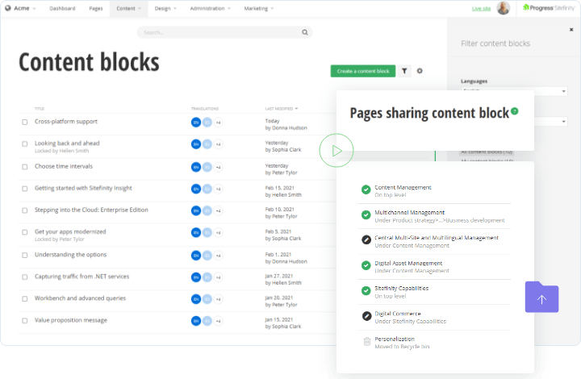Image resolution: width=581 pixels, height=379 pixels.
Task: Follow the Live site link
Action: (x=481, y=8)
